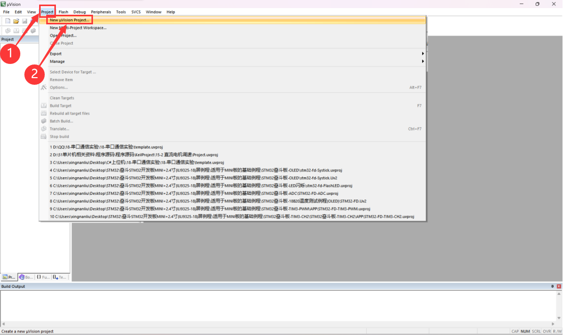The width and height of the screenshot is (563, 335).
Task: Click inside the Build Output text area
Action: [278, 306]
